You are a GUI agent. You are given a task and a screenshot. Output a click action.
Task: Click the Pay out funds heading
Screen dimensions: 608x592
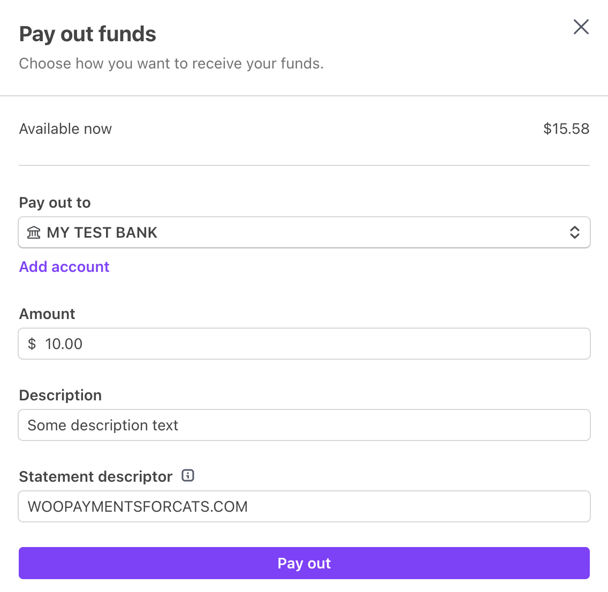click(x=88, y=34)
